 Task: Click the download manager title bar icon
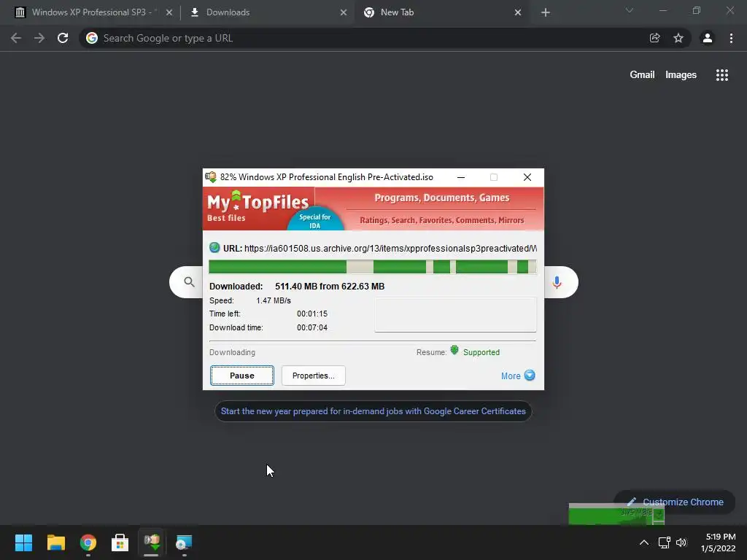click(211, 177)
